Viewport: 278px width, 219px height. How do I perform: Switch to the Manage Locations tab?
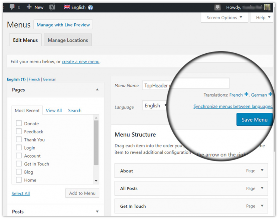(x=68, y=40)
